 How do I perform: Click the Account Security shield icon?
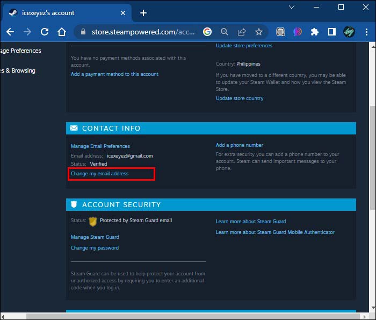pos(74,204)
